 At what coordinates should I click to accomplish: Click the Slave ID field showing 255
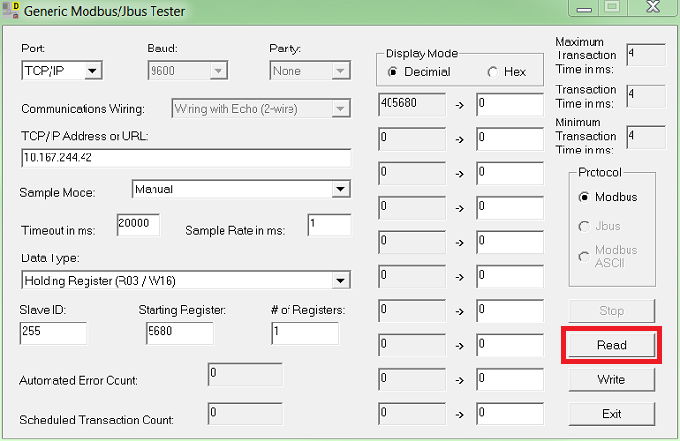point(53,333)
